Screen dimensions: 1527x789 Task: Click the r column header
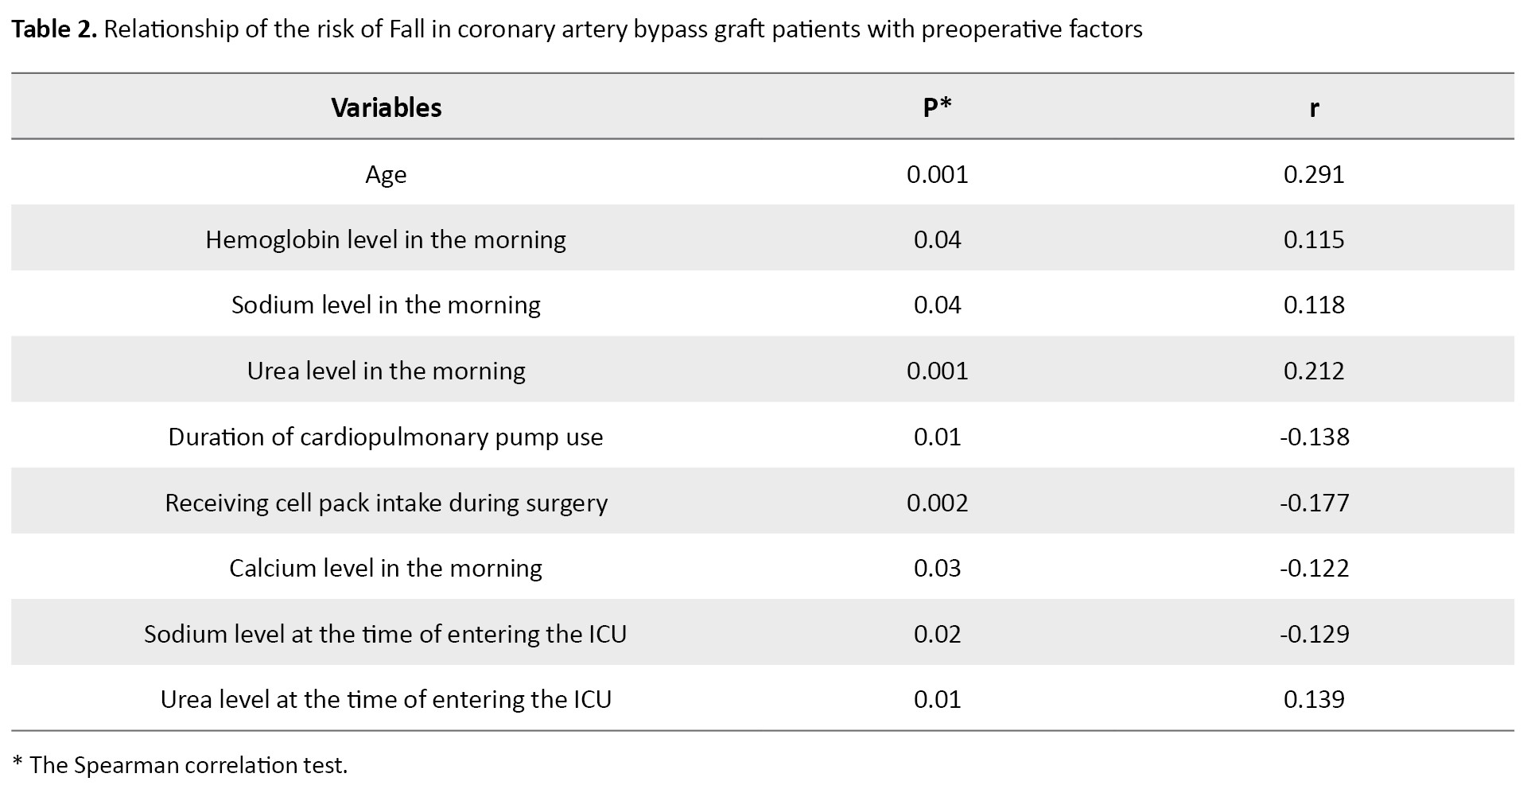tap(1314, 107)
